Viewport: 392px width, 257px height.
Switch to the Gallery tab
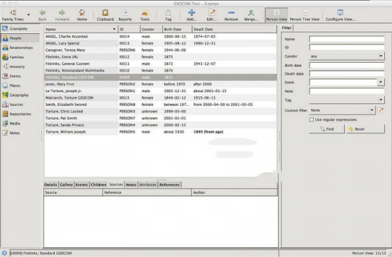(66, 184)
